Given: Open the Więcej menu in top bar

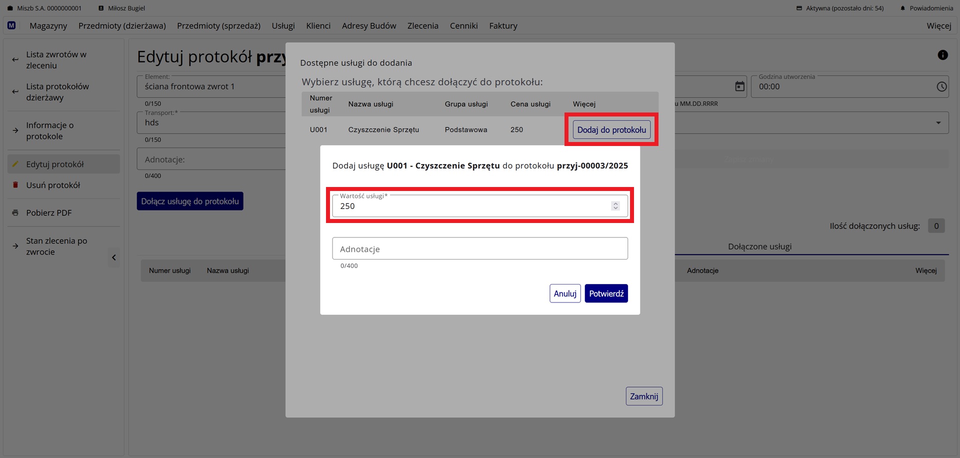Looking at the screenshot, I should [938, 25].
